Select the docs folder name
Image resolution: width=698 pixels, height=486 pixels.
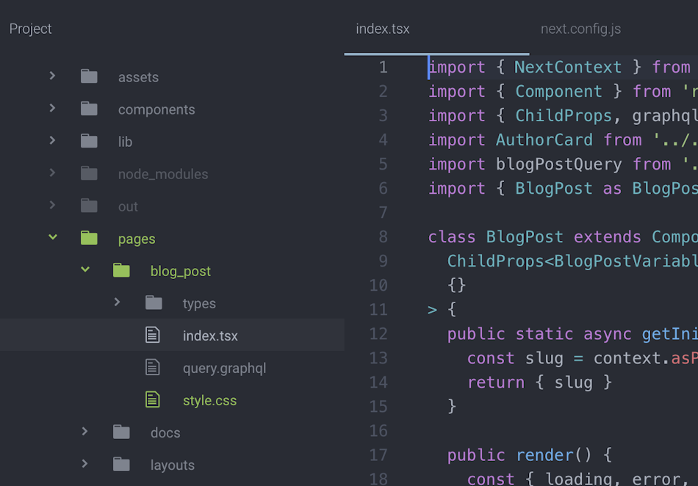point(165,432)
